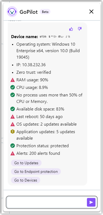Close the GoPilot chat panel
The image size is (103, 215).
pos(91,12)
